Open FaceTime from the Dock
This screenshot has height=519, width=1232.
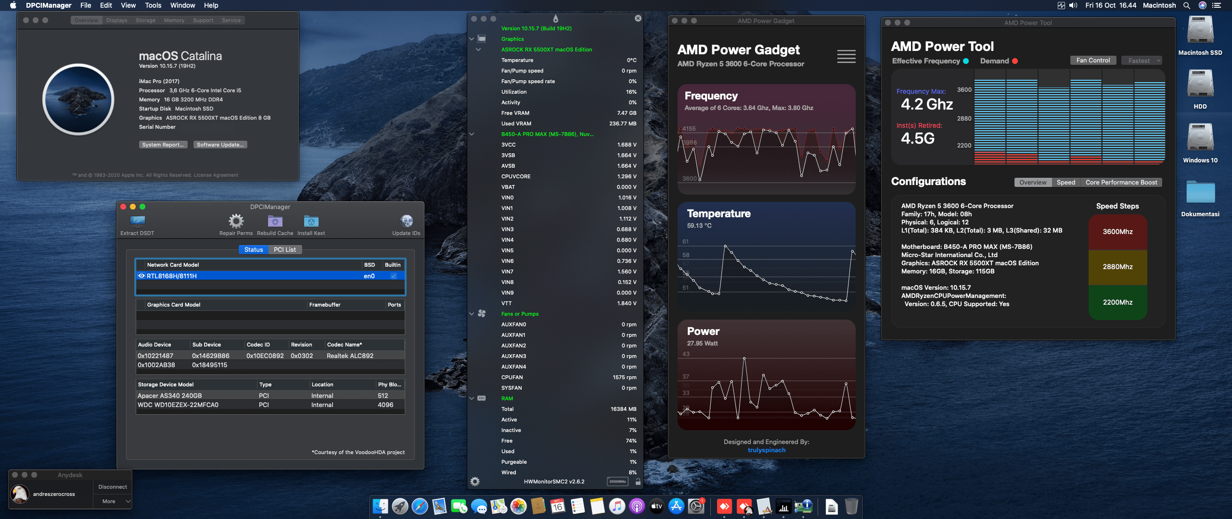click(459, 507)
